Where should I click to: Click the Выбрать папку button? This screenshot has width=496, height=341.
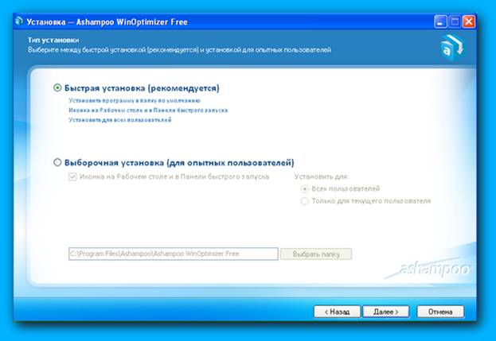tap(316, 254)
